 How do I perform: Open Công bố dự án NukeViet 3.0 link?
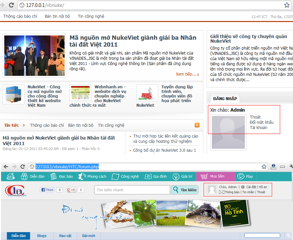164,150
